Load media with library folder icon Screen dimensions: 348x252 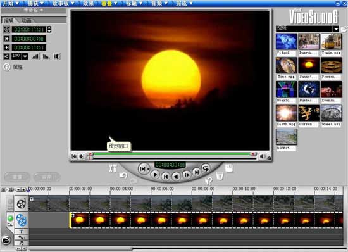click(344, 28)
